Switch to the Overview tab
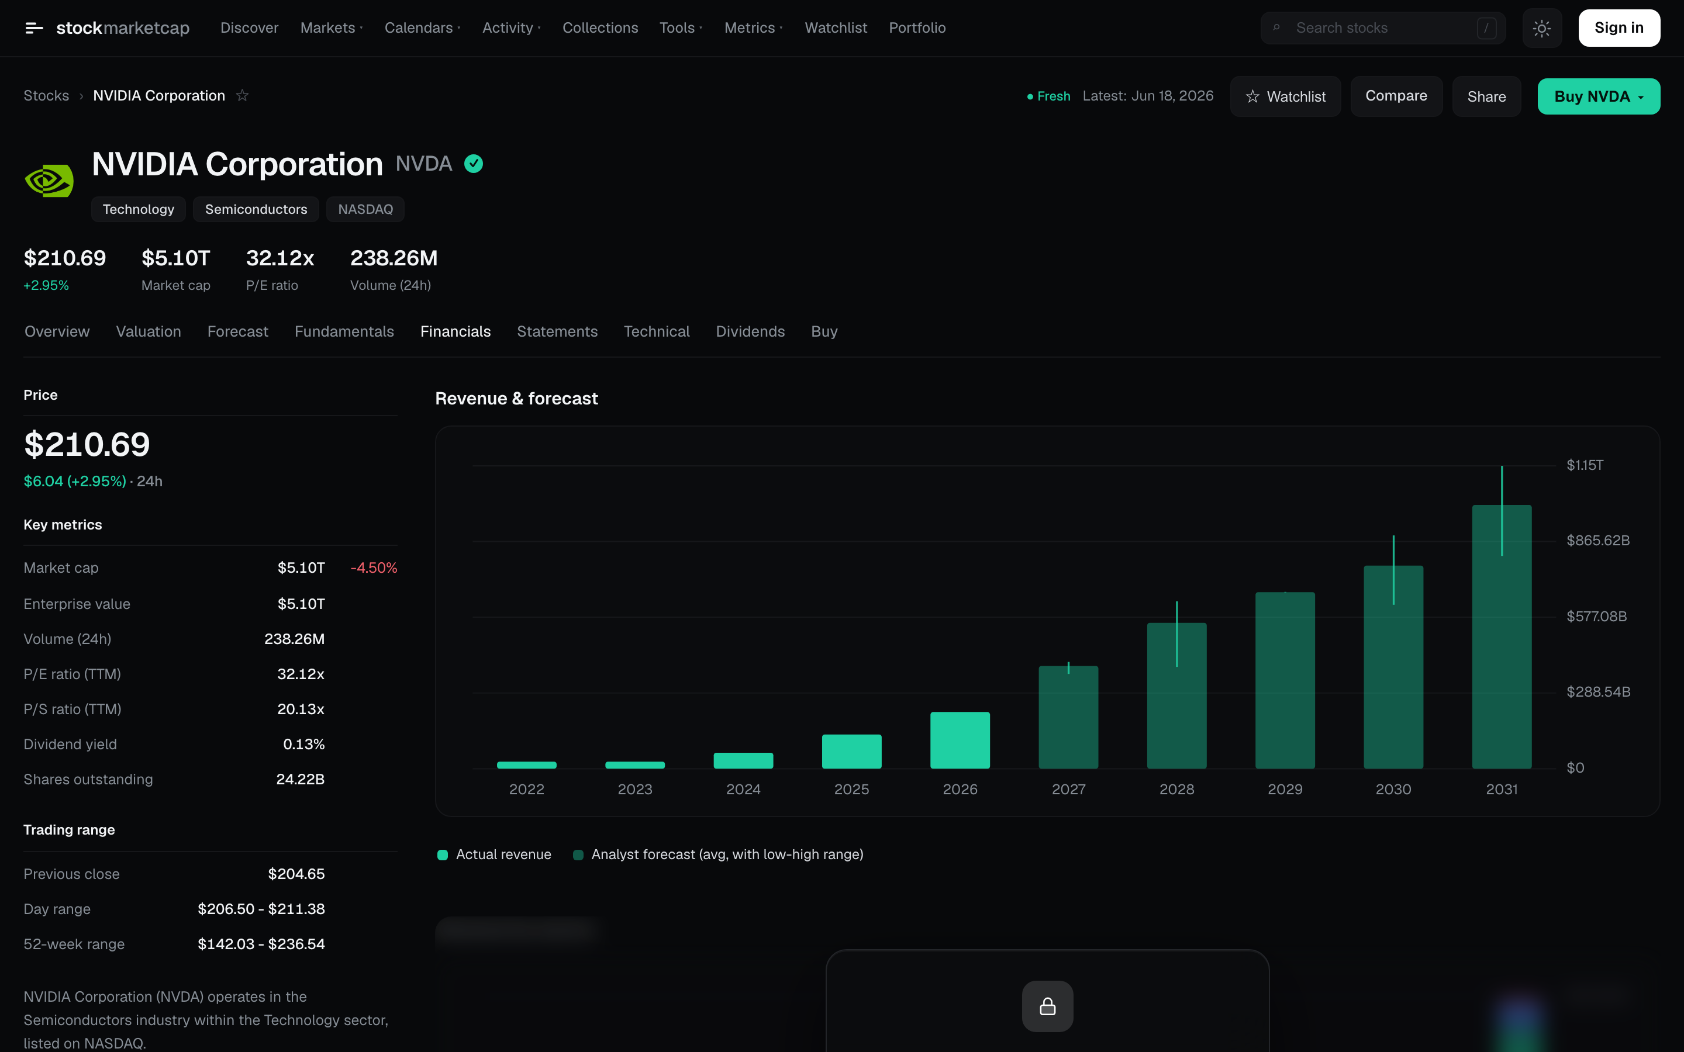The width and height of the screenshot is (1684, 1052). [57, 332]
